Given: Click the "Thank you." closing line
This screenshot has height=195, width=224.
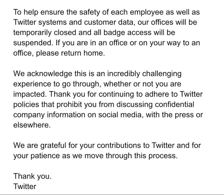Looking at the screenshot, I should [x=32, y=176].
